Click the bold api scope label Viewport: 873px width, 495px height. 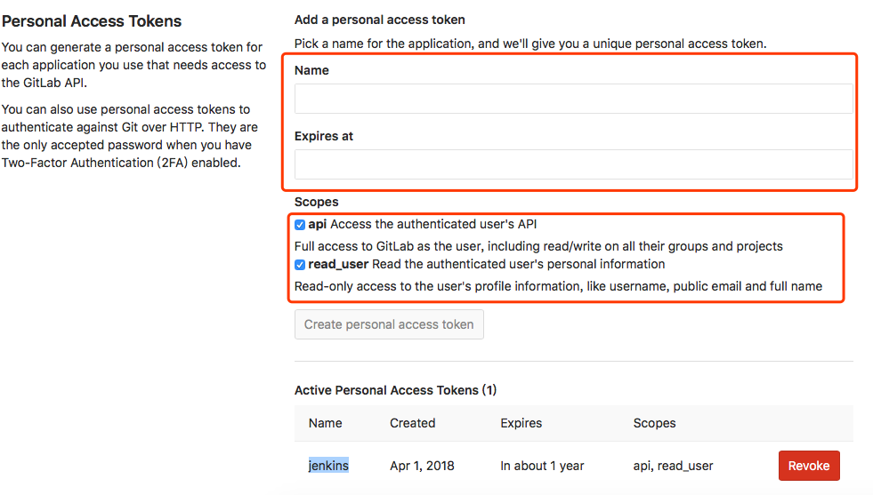point(318,224)
